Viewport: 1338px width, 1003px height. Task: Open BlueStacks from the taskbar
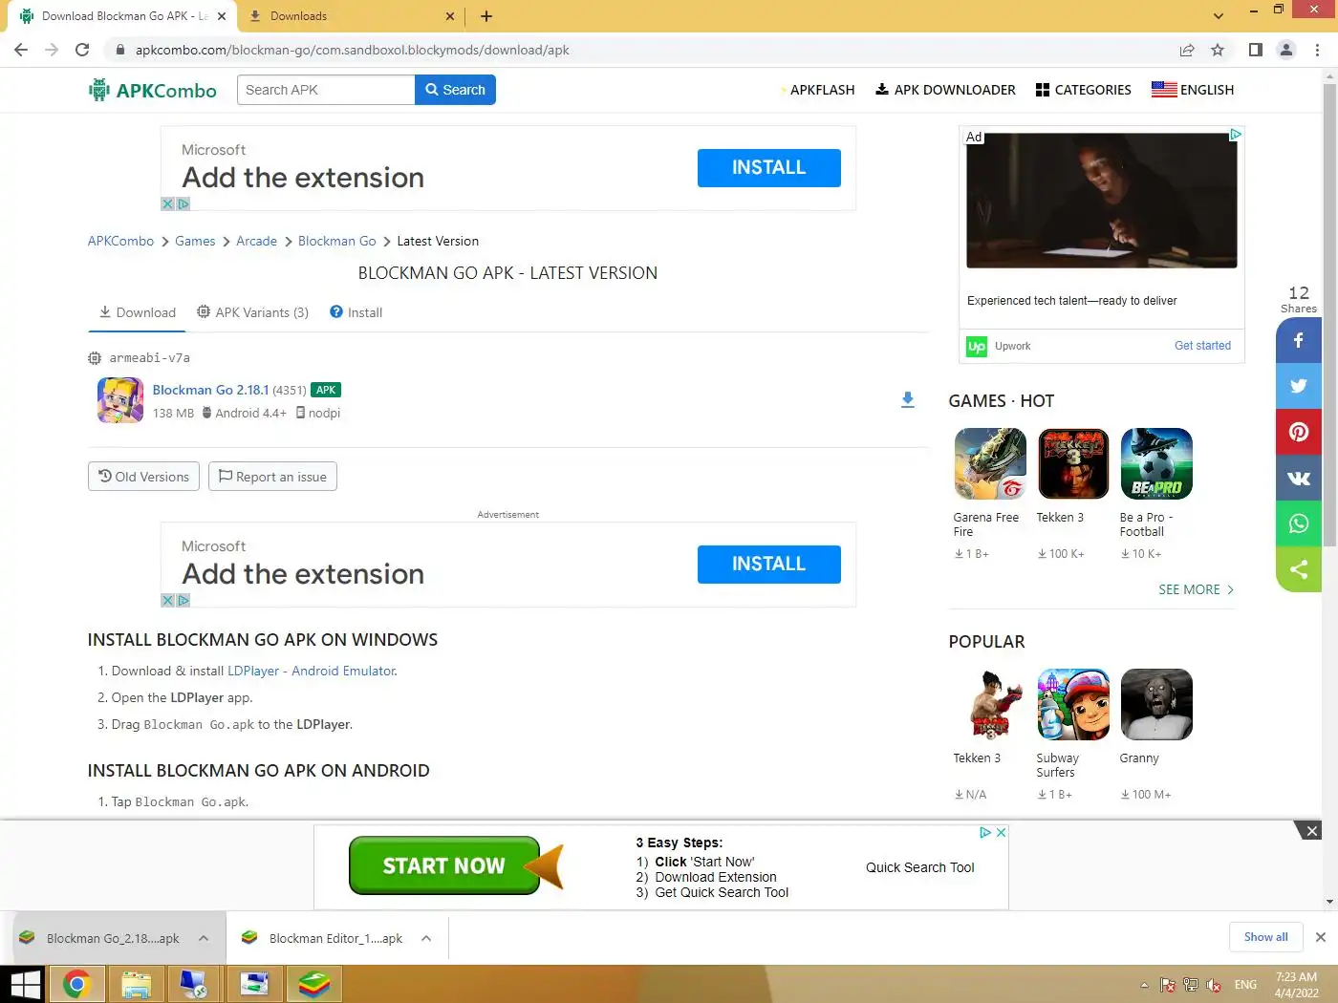click(314, 984)
